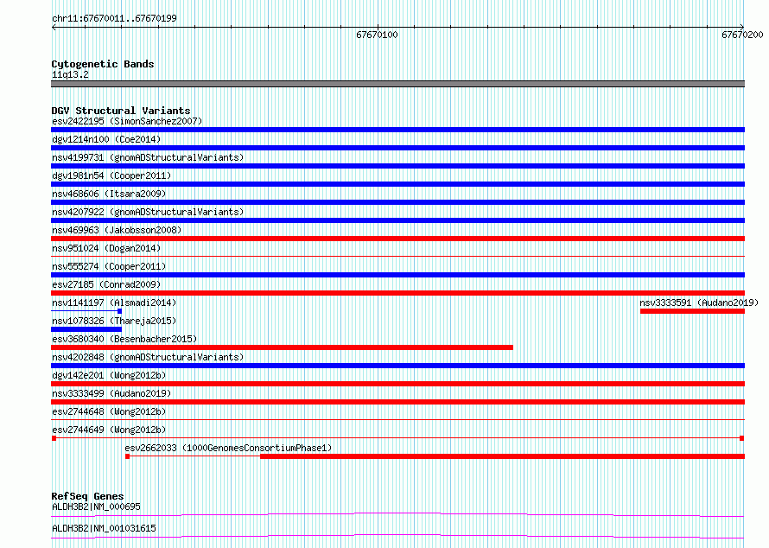Click the blue bar under esv2422195

397,130
